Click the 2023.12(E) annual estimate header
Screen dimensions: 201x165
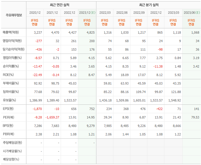coord(87,13)
